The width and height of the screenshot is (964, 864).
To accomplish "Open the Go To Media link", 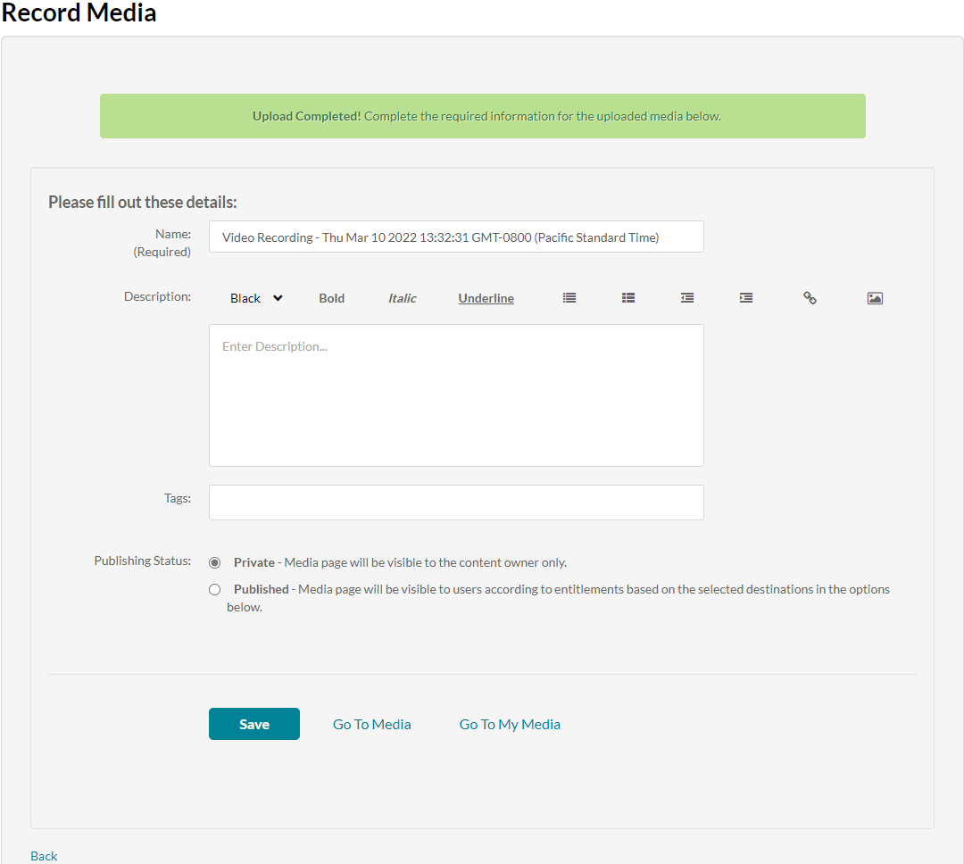I will click(x=371, y=724).
